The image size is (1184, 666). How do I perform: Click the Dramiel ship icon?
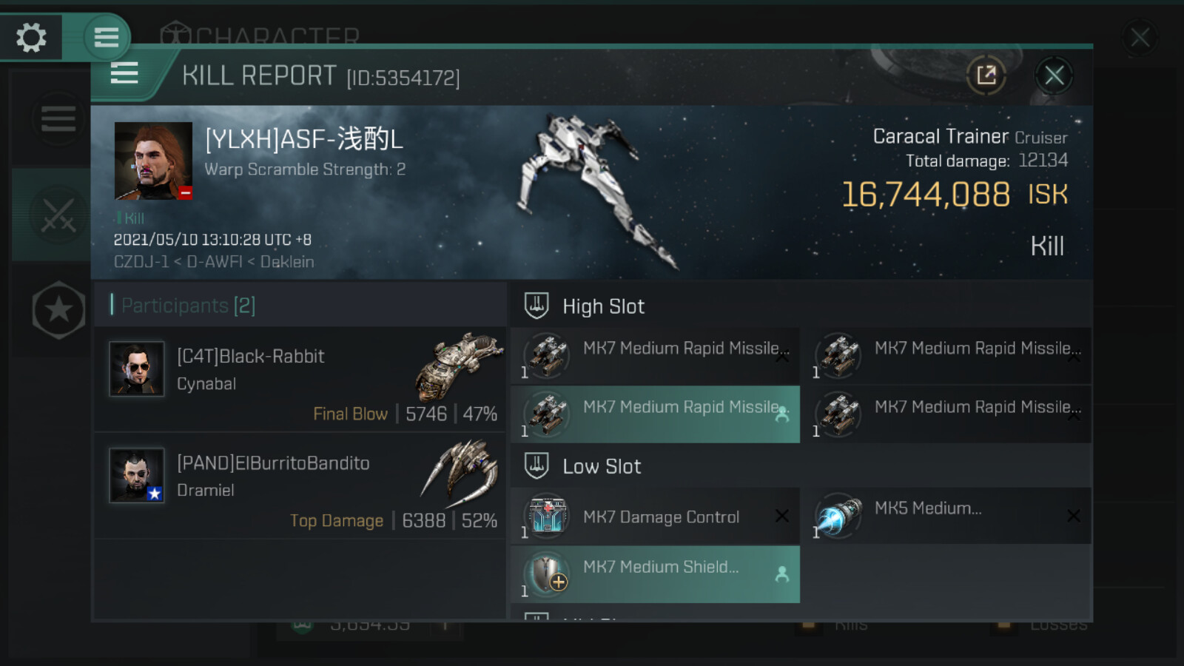click(x=460, y=471)
